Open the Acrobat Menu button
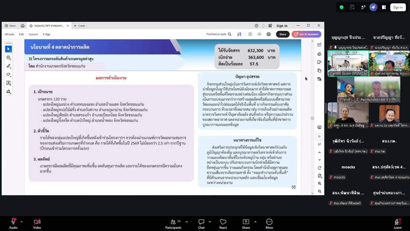 tap(10, 26)
